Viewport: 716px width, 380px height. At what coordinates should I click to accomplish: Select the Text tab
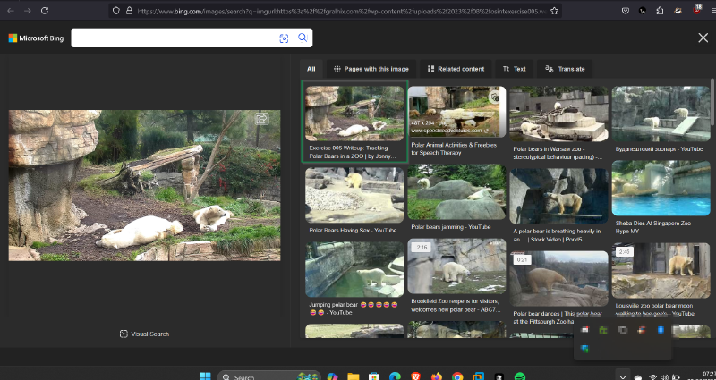pyautogui.click(x=515, y=69)
